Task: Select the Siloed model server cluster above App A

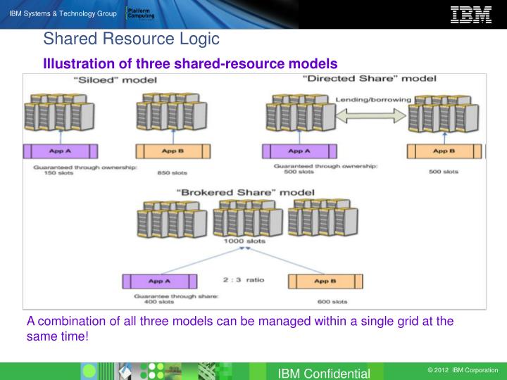Action: pos(59,112)
